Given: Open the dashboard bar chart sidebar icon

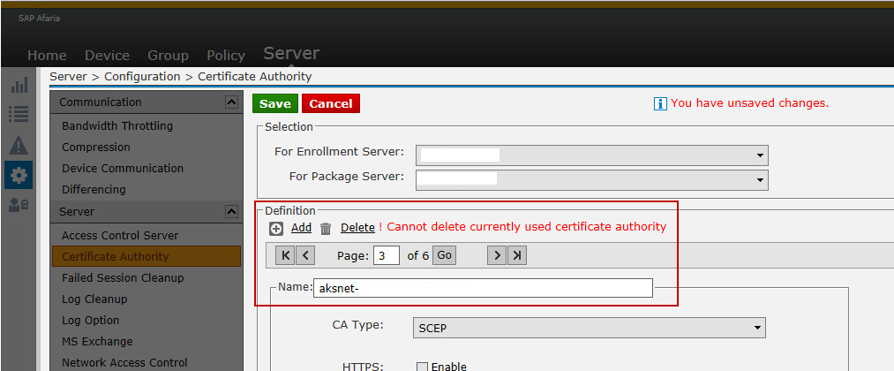Looking at the screenshot, I should (x=19, y=86).
